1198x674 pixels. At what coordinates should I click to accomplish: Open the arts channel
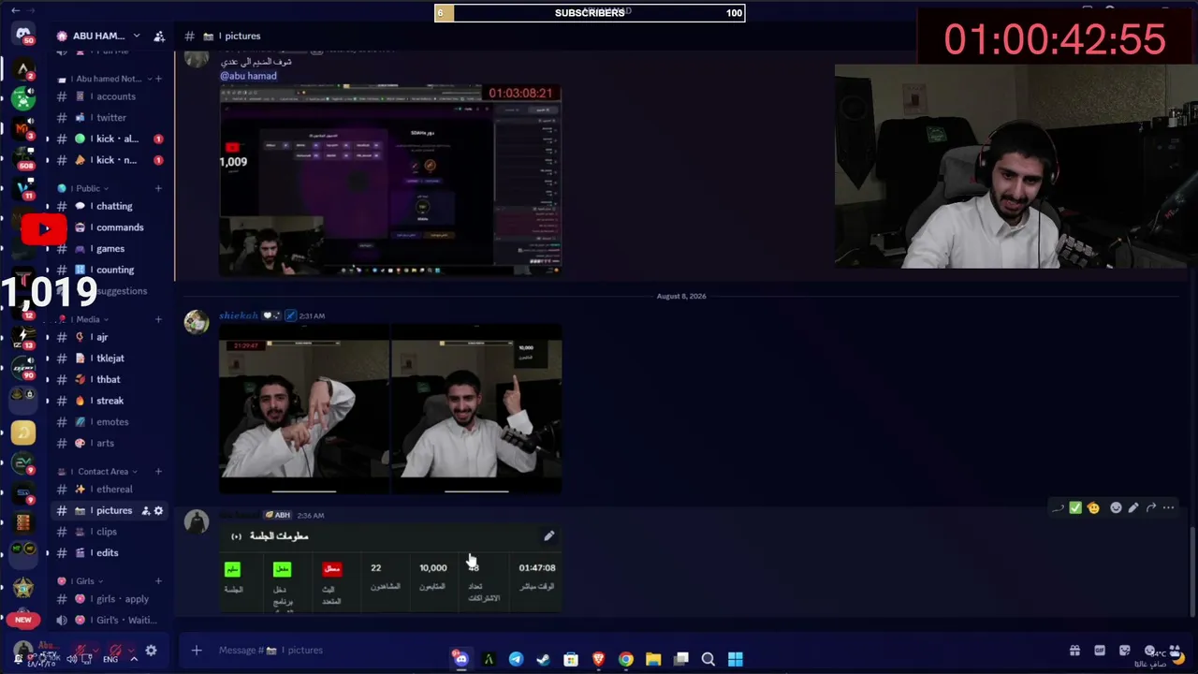tap(110, 443)
